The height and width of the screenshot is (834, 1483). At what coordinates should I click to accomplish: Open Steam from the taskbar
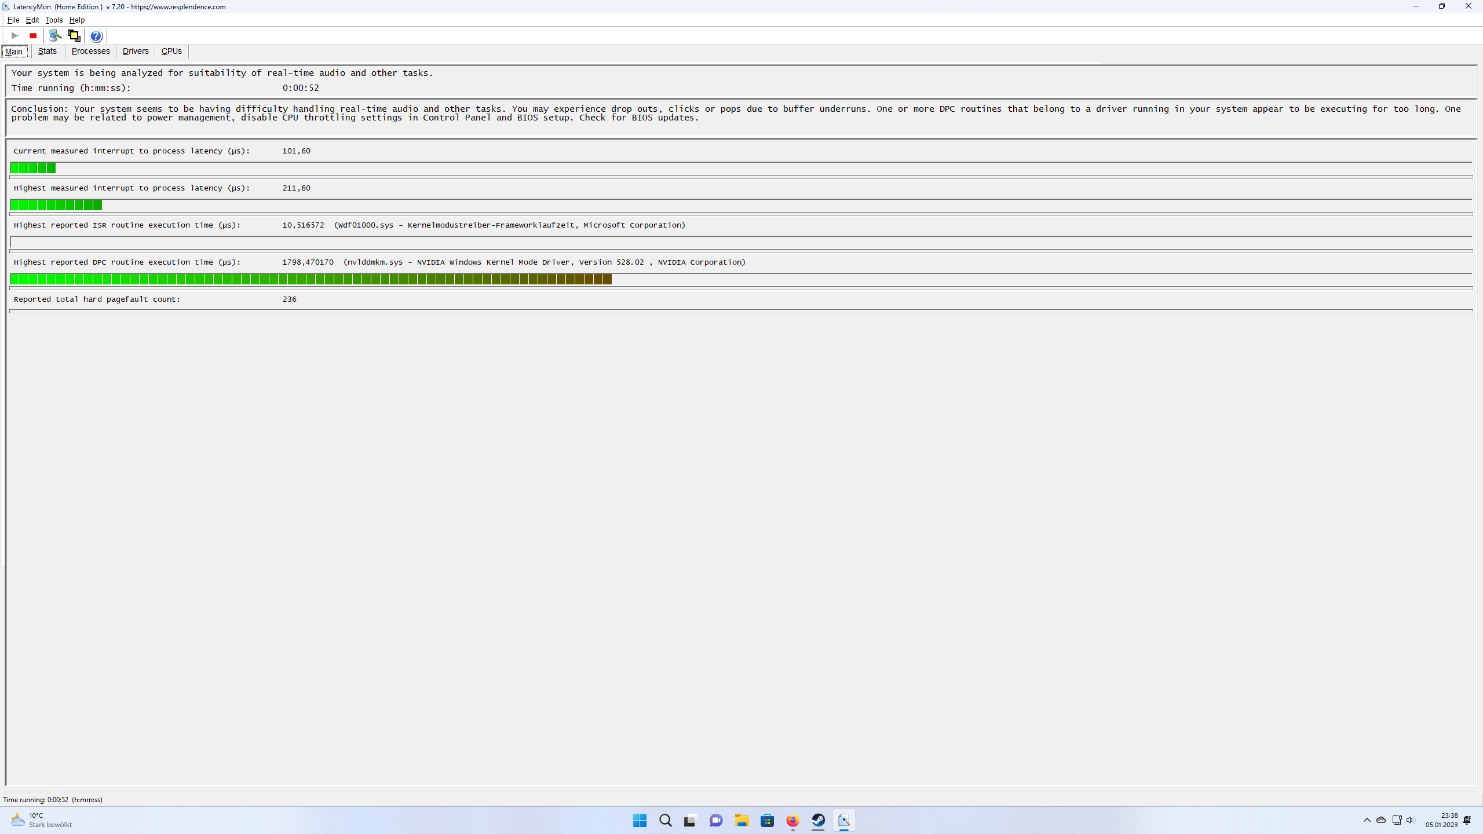coord(818,820)
